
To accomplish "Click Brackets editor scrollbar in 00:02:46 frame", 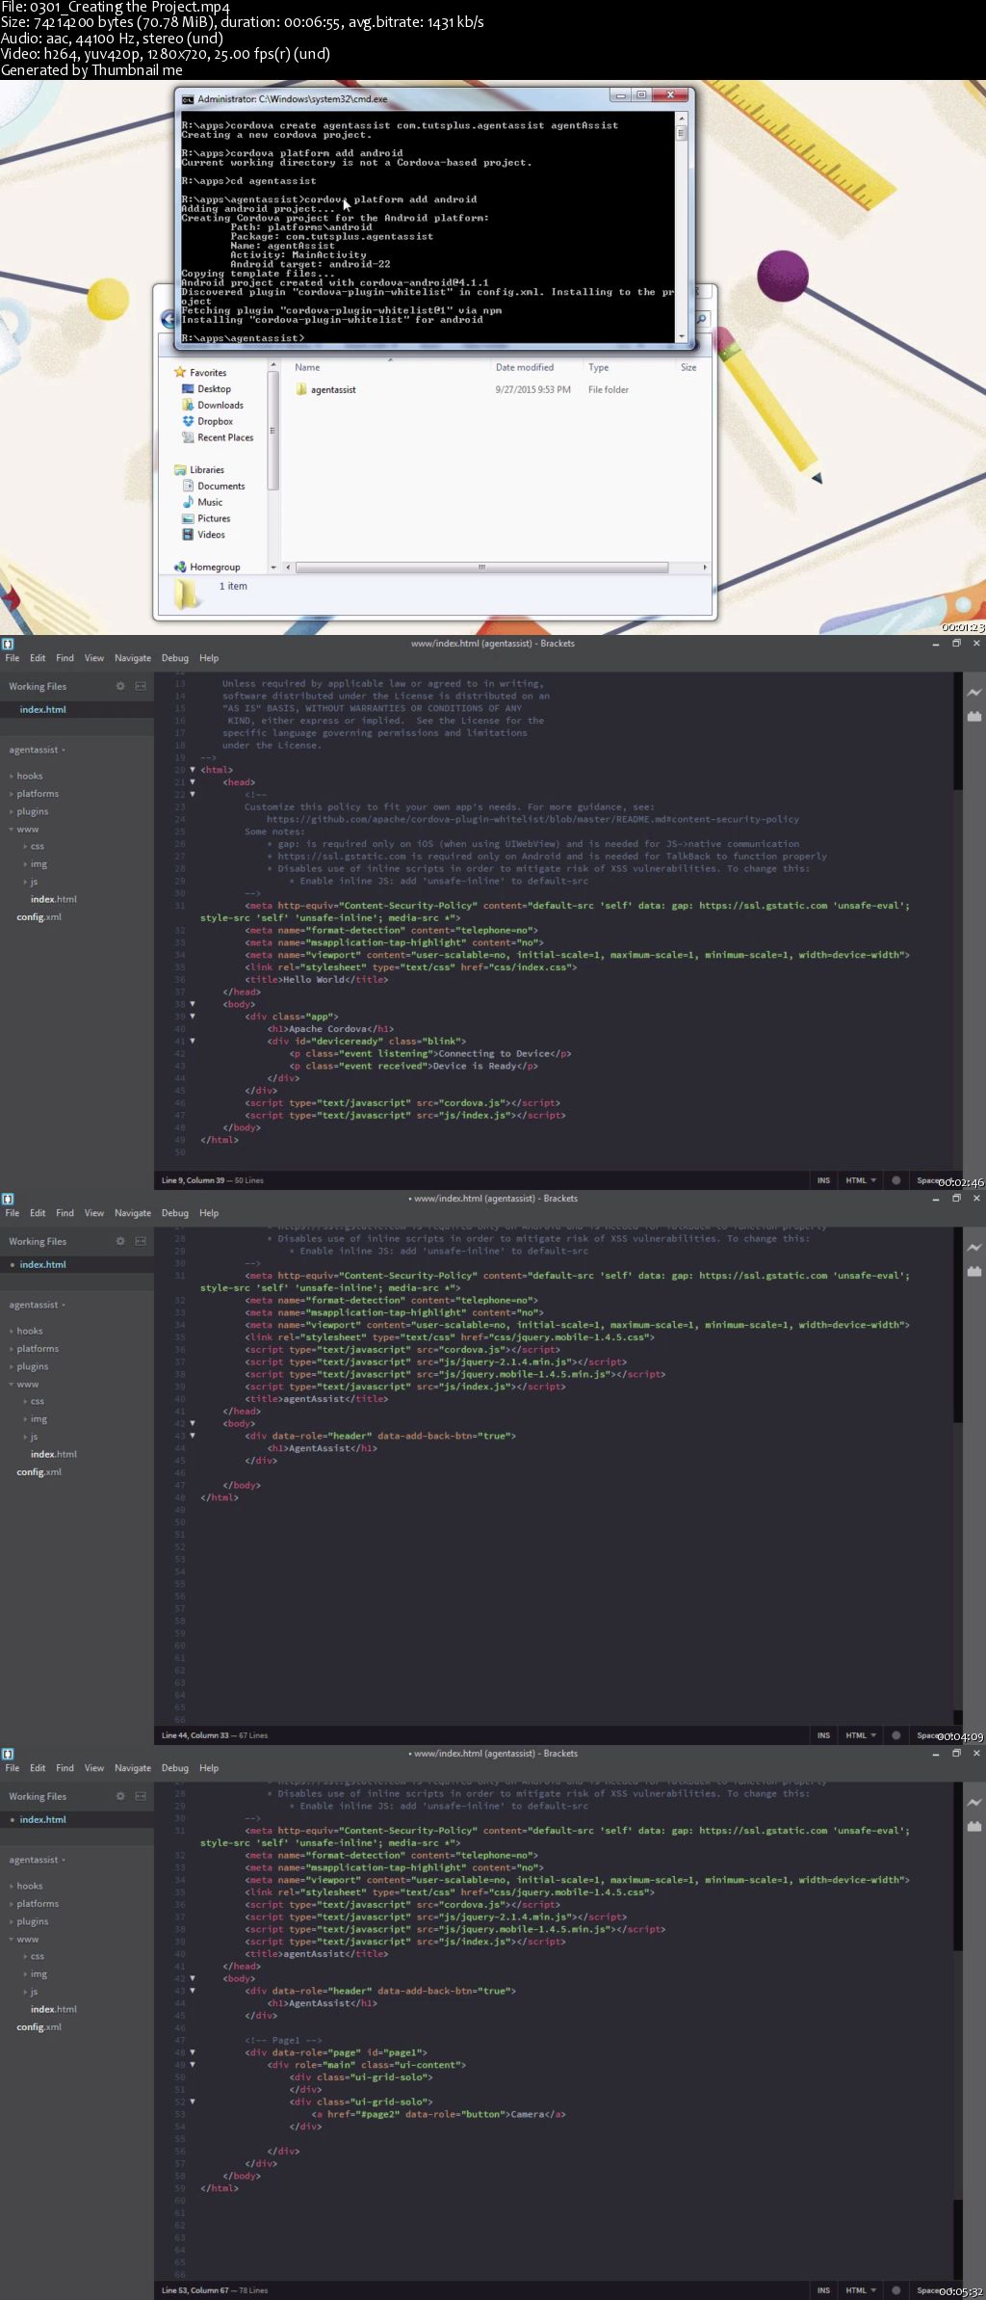I will (x=958, y=730).
